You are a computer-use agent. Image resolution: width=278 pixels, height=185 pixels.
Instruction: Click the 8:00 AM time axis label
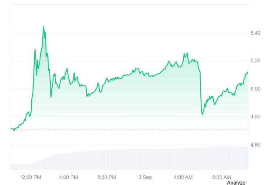point(222,177)
